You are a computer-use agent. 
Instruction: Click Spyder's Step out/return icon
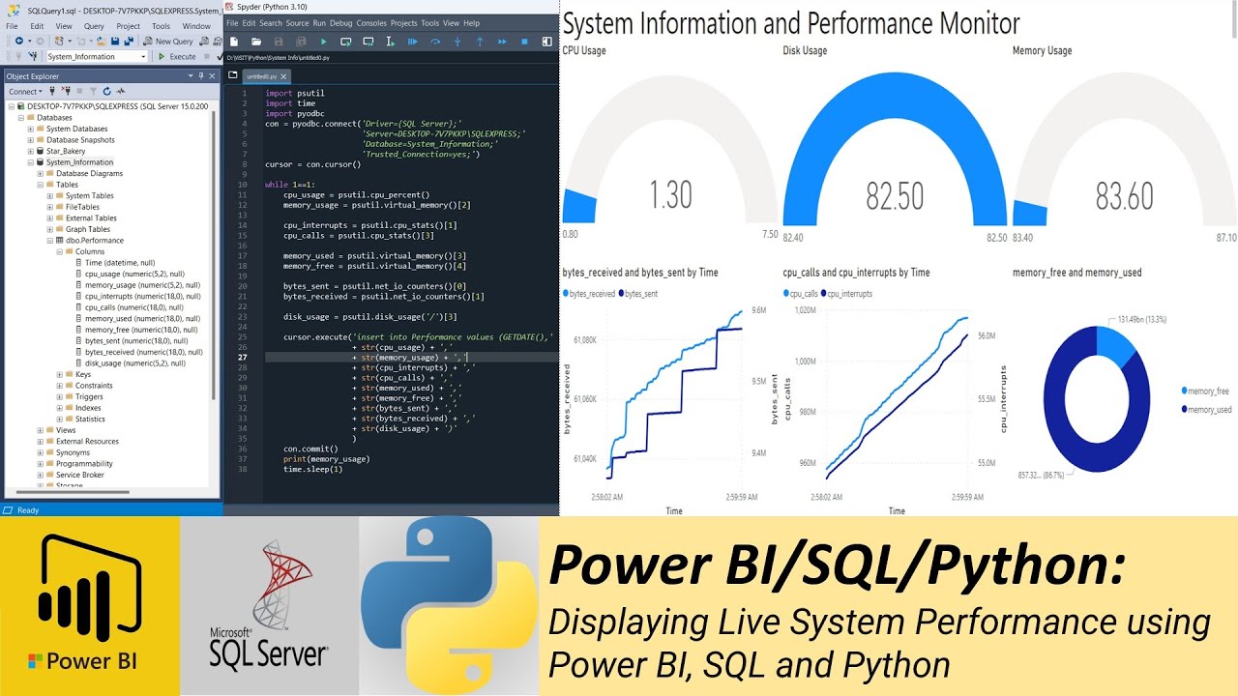tap(480, 42)
